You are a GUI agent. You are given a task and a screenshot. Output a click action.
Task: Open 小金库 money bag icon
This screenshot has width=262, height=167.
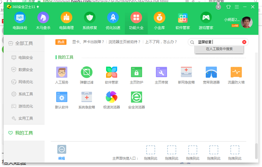tap(159, 21)
